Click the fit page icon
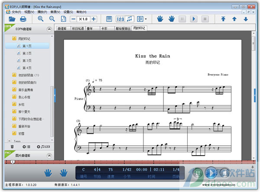The image size is (260, 192). tap(64, 19)
